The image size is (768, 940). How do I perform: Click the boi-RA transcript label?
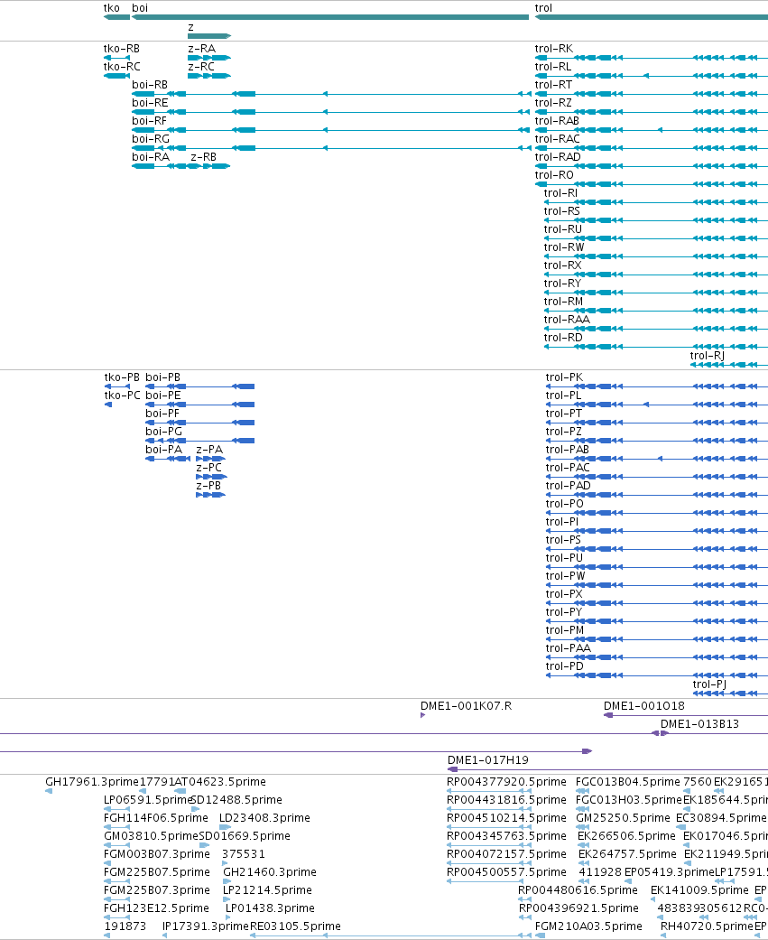151,156
